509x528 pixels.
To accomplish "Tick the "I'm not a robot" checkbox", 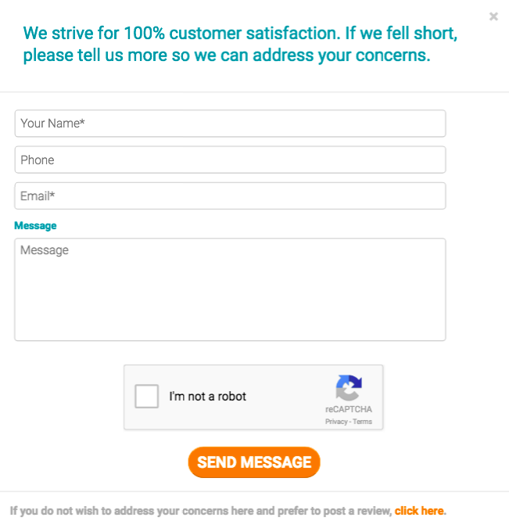I will point(146,397).
